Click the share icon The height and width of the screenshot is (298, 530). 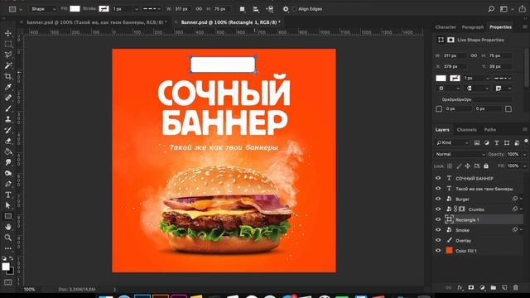coord(523,9)
